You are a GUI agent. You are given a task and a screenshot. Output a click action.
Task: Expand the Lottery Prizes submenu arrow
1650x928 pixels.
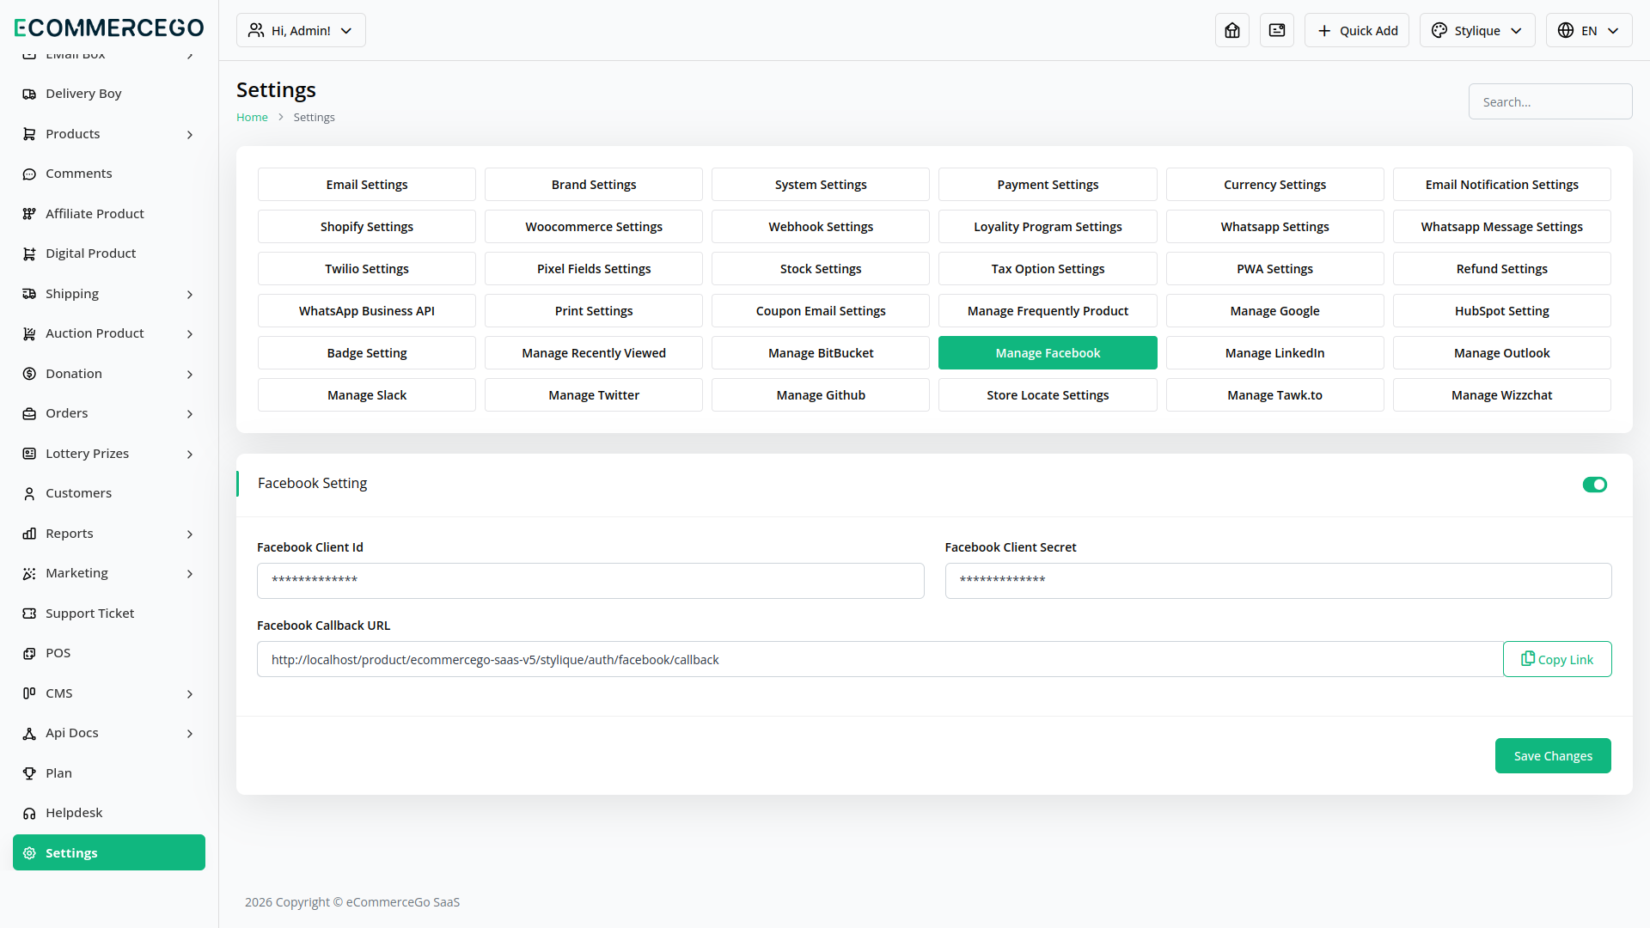(190, 454)
